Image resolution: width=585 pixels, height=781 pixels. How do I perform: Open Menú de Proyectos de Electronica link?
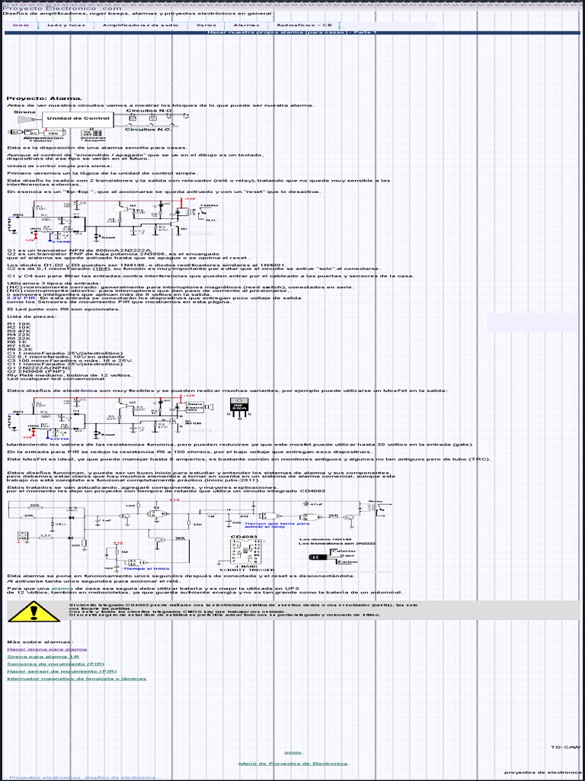[x=294, y=763]
